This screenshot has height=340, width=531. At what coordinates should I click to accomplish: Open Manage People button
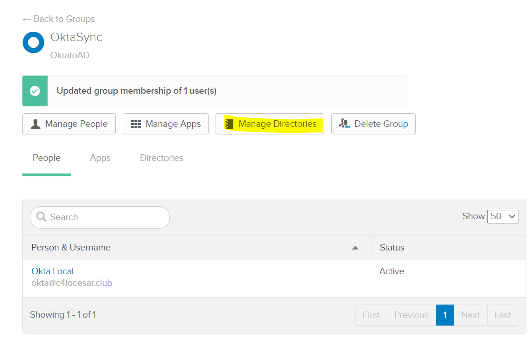pyautogui.click(x=69, y=124)
